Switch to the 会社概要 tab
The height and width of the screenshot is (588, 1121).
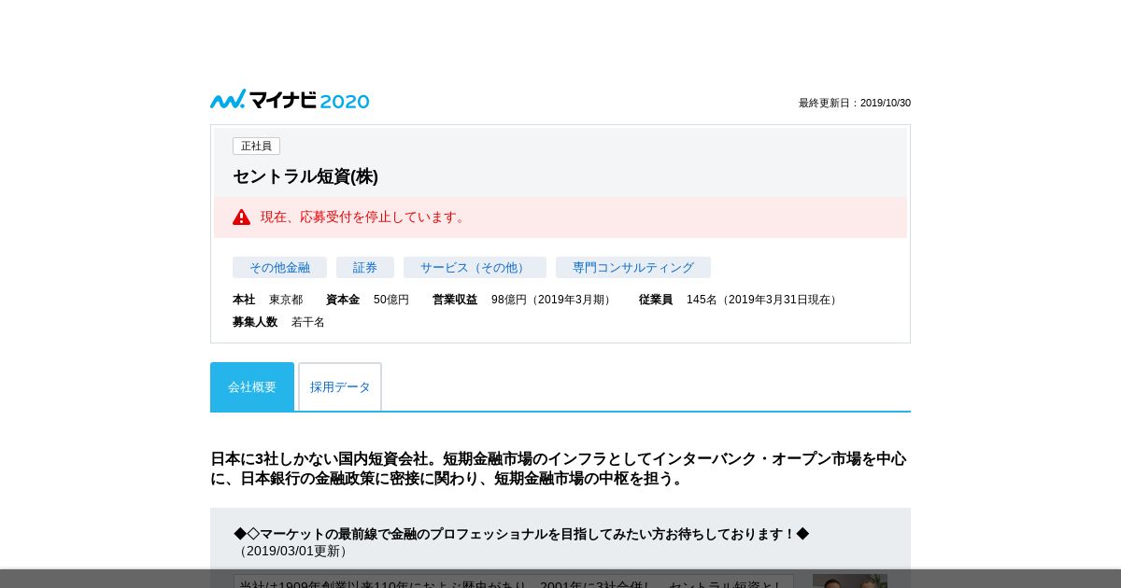(252, 386)
